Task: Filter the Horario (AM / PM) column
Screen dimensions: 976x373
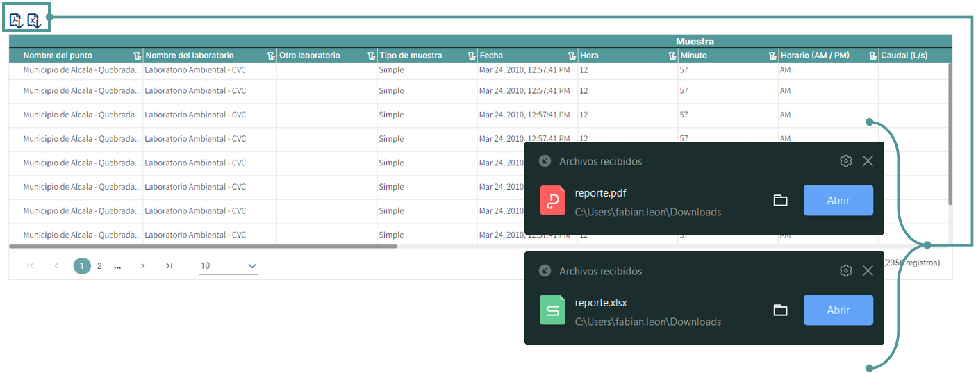Action: click(x=872, y=56)
